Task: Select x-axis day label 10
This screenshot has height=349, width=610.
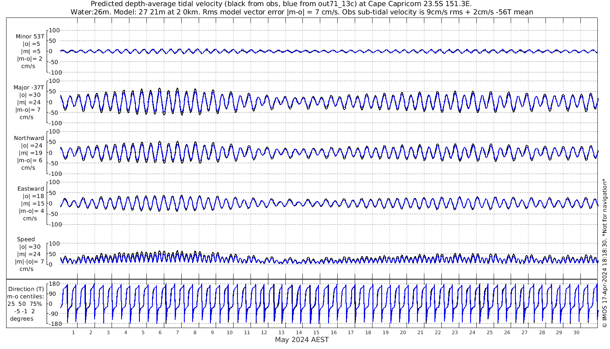Action: coord(230,332)
